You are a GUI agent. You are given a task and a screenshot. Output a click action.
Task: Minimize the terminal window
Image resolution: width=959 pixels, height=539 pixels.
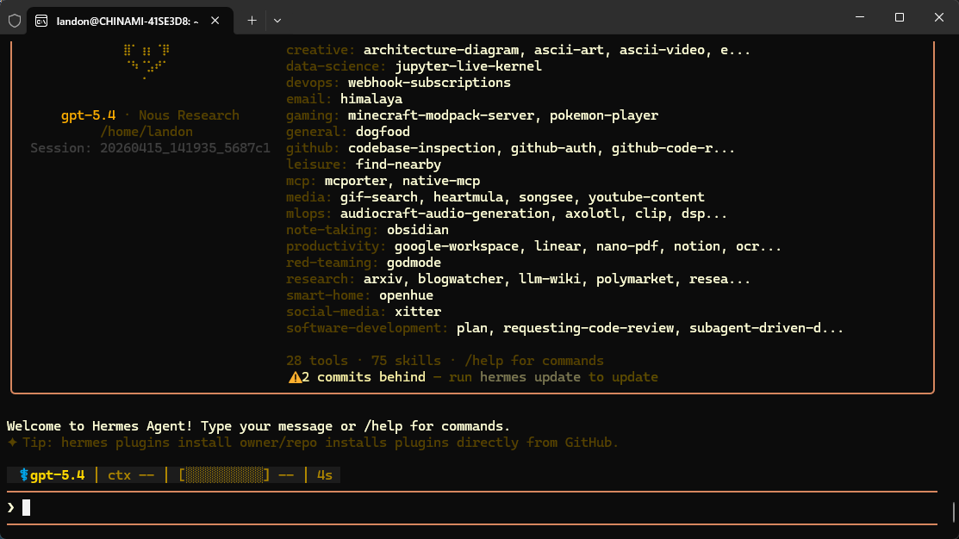click(x=859, y=18)
